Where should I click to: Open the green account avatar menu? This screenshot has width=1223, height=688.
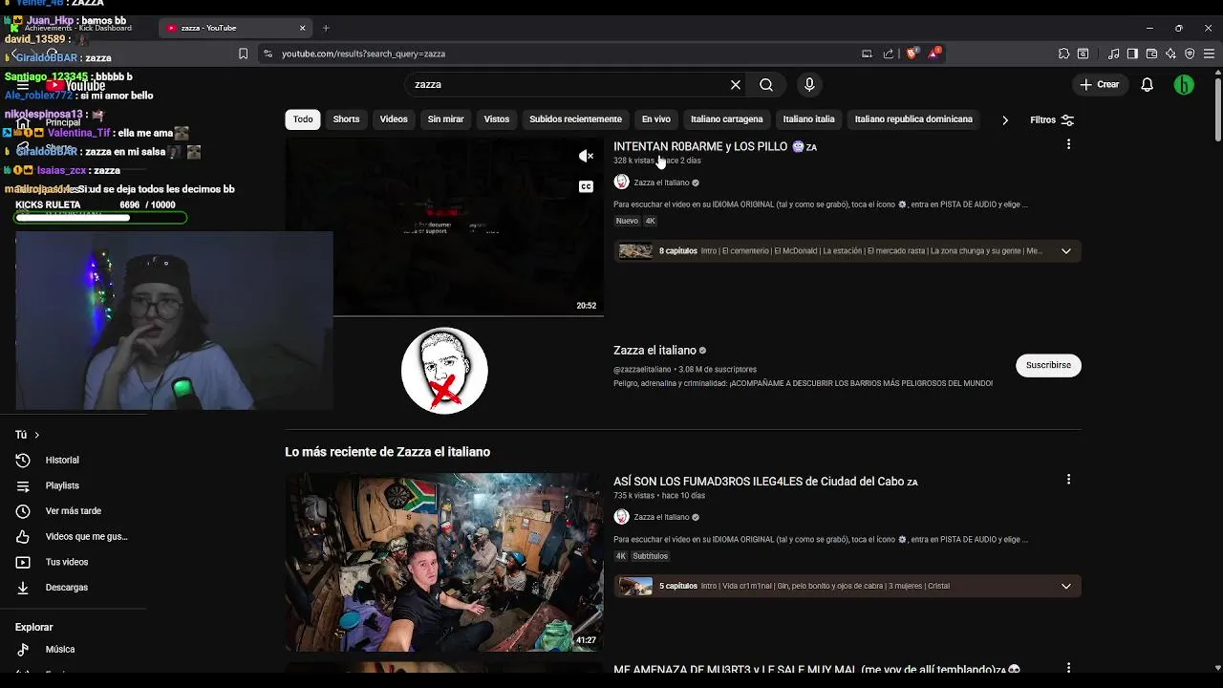1184,85
